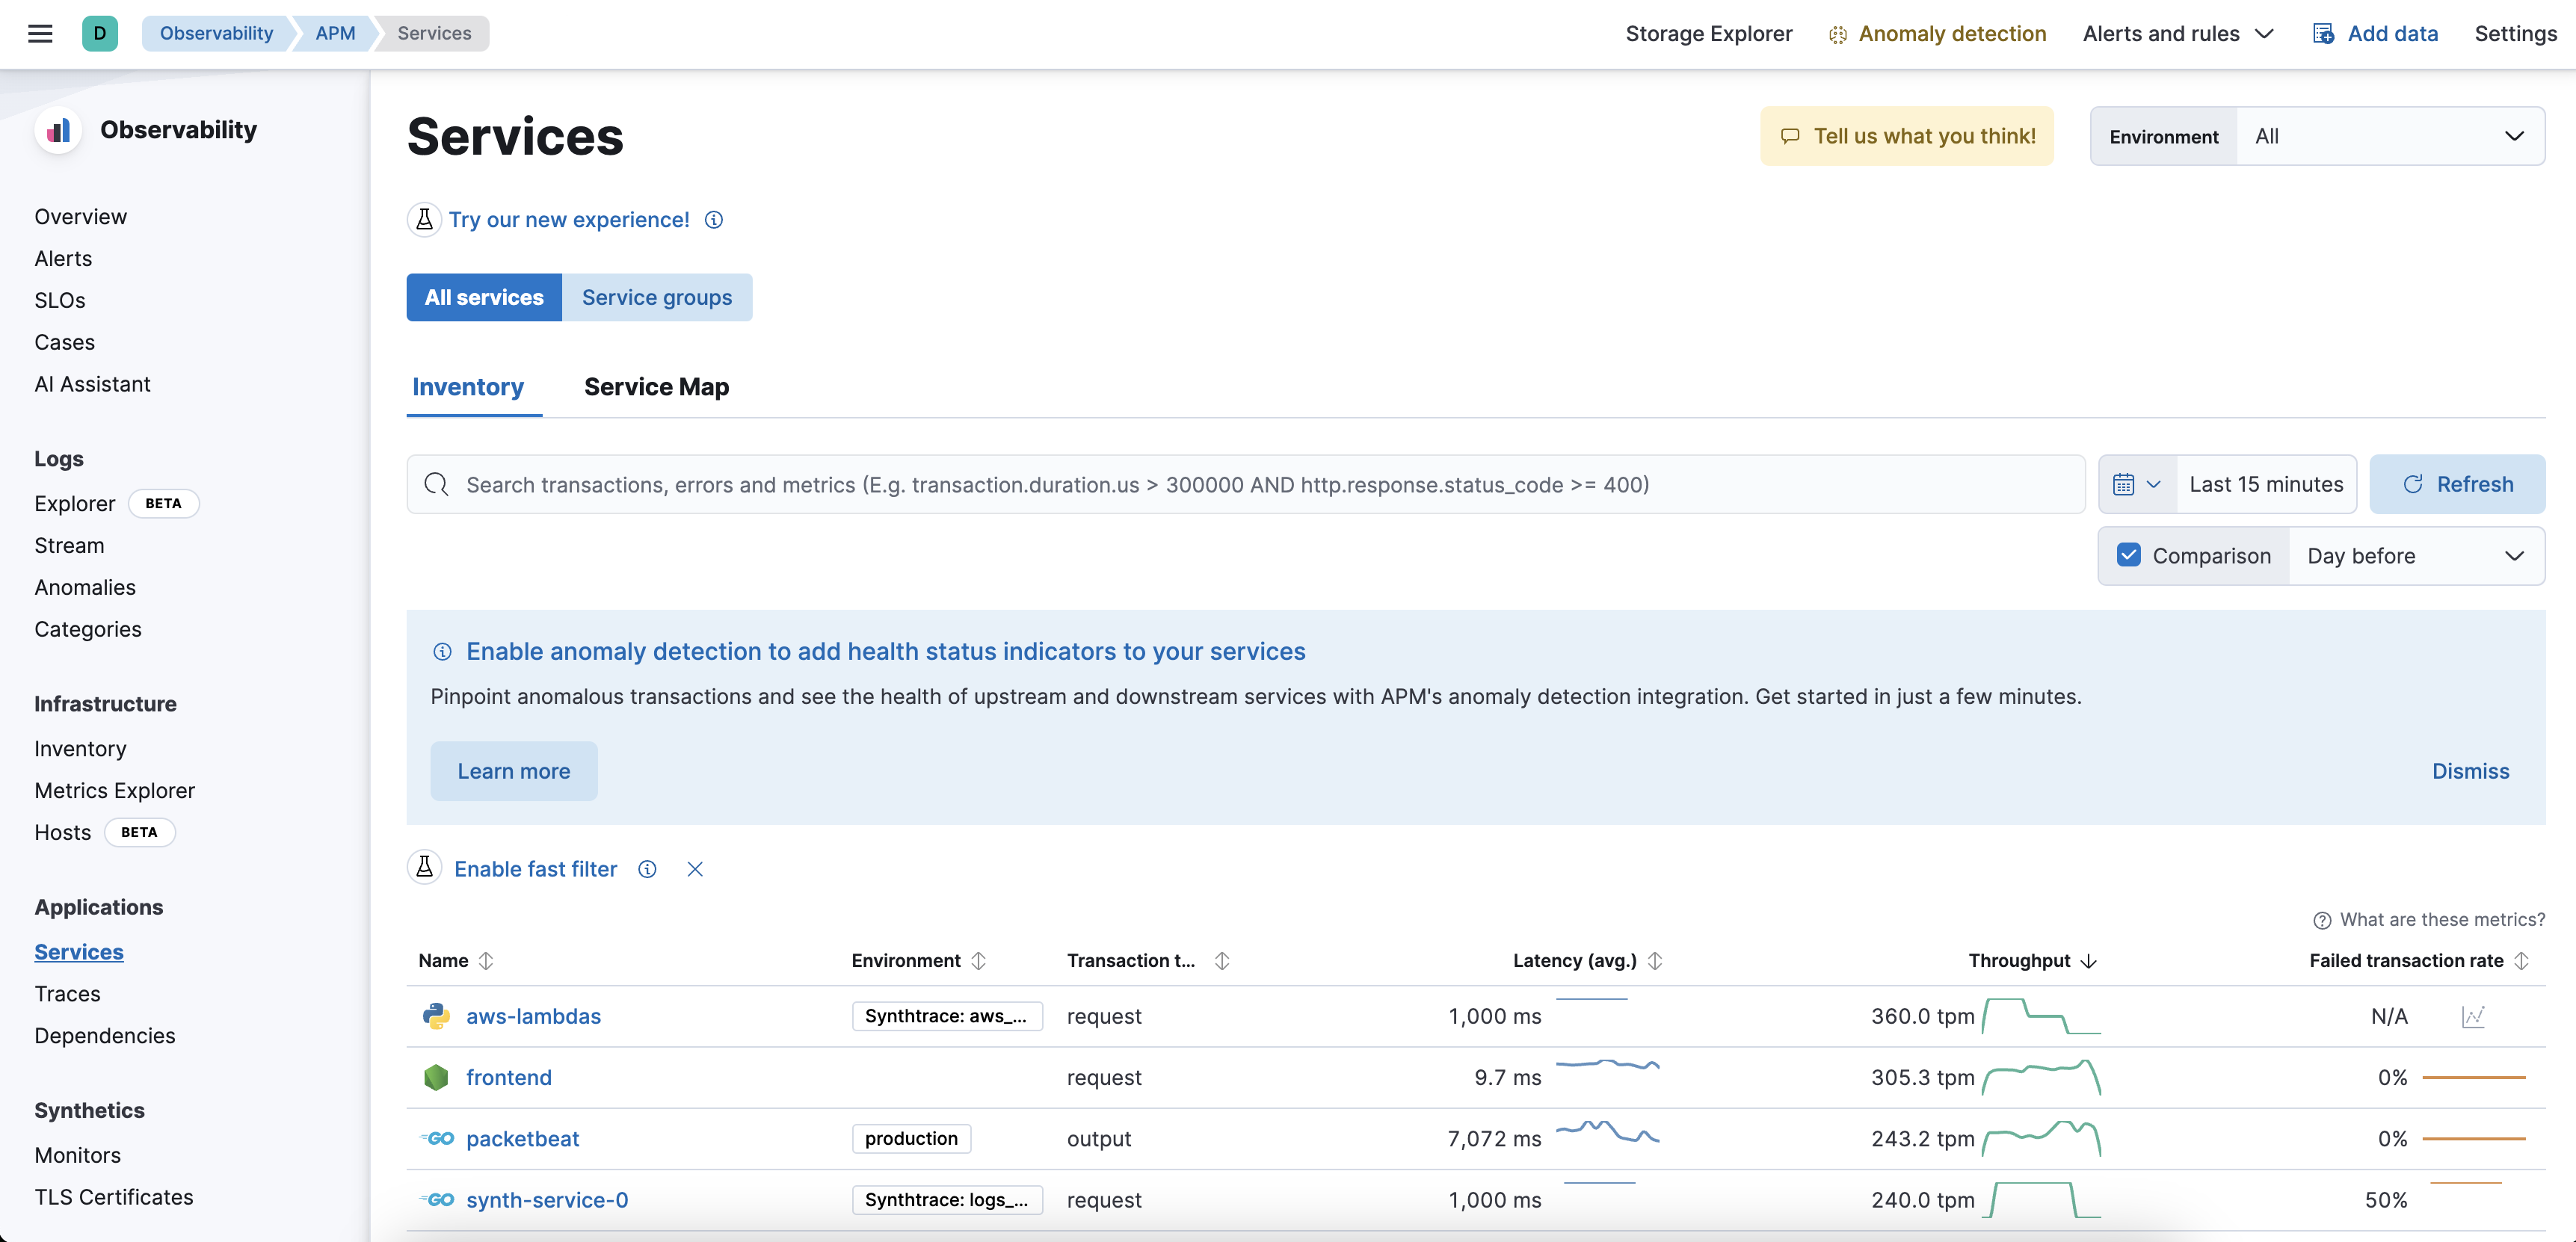Click Tell us what you think! button
This screenshot has height=1242, width=2576.
pyautogui.click(x=1907, y=136)
